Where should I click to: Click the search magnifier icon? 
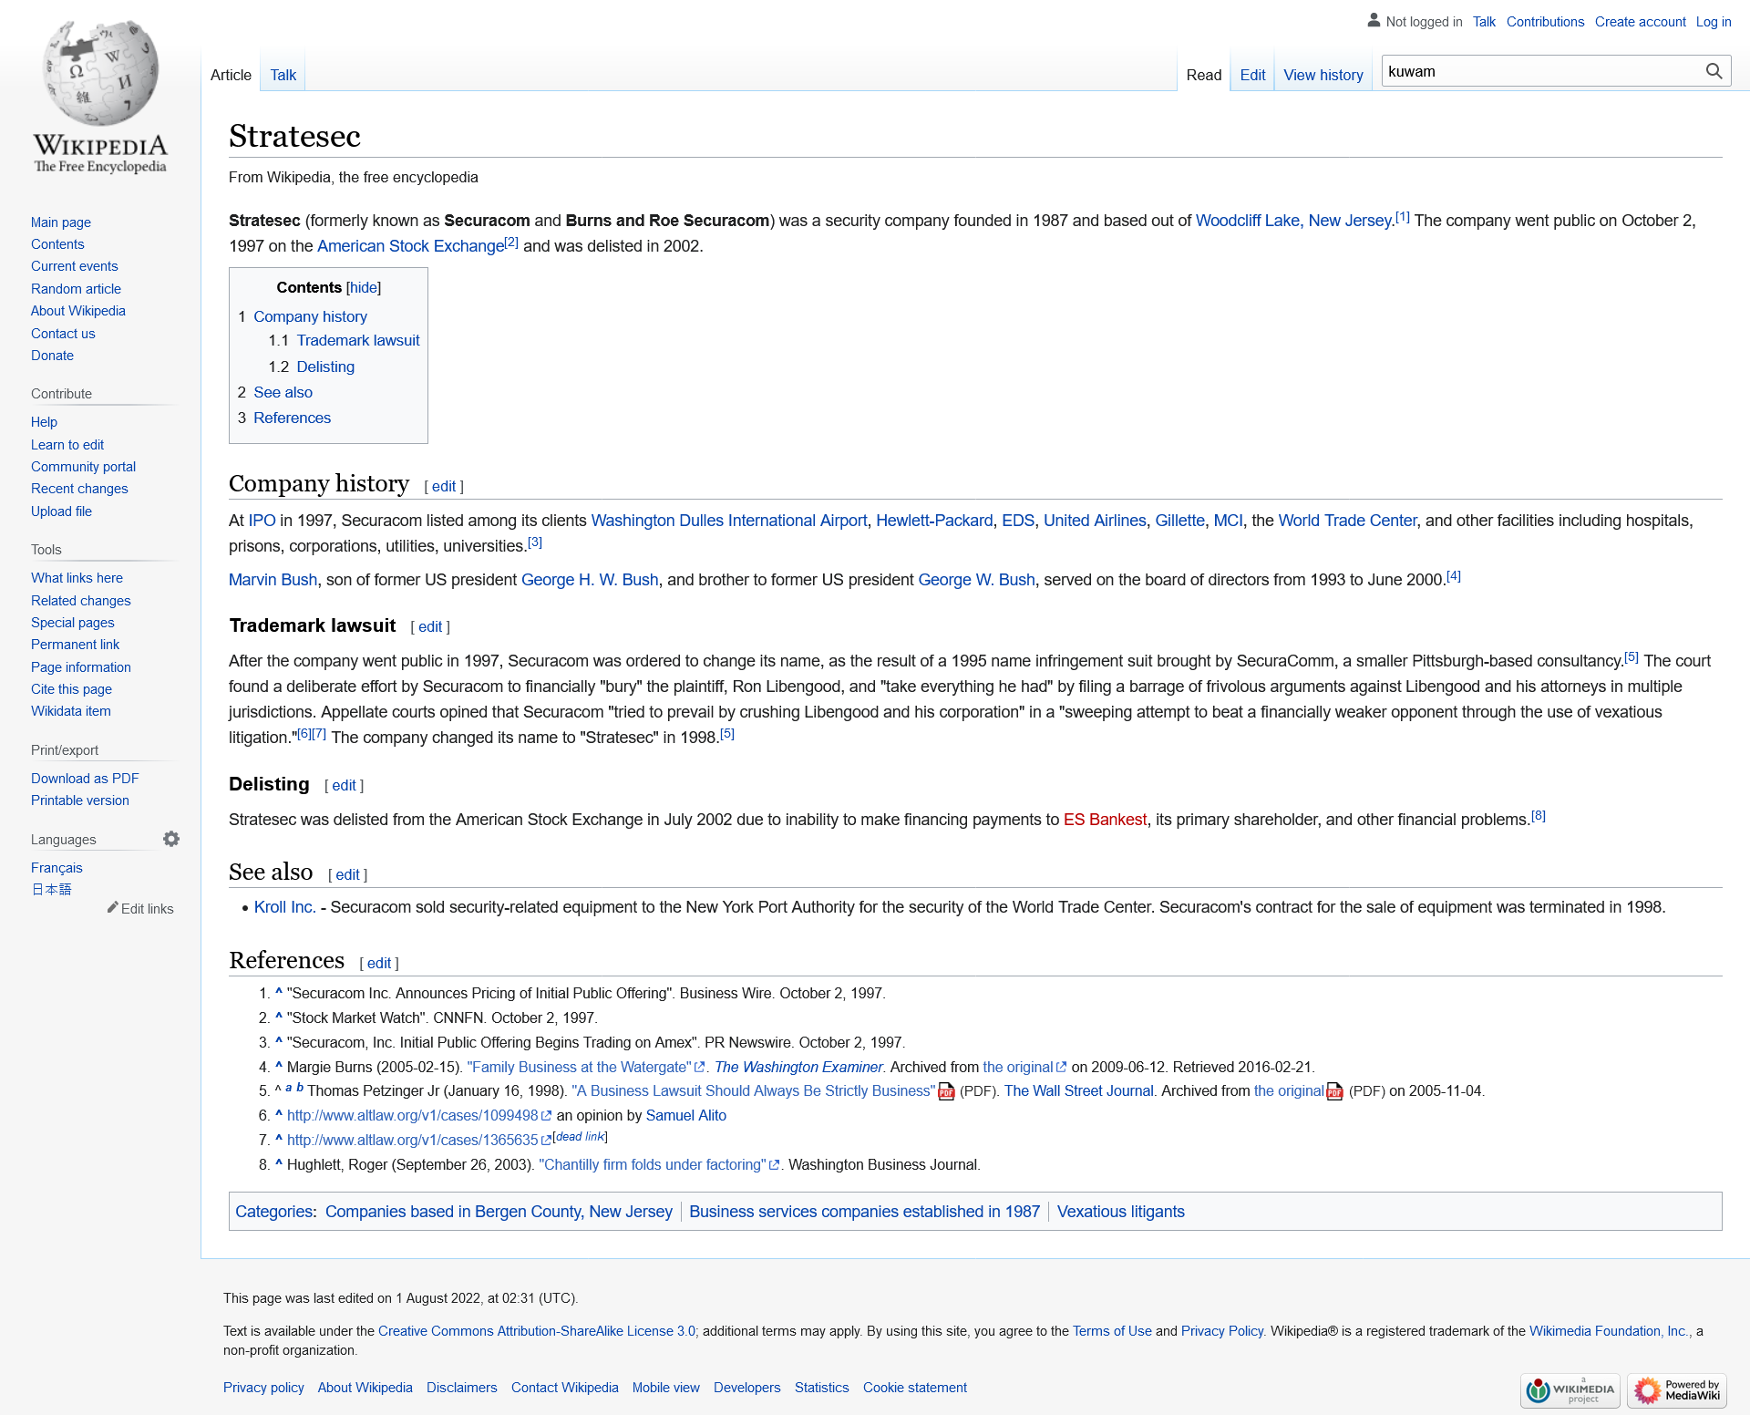pyautogui.click(x=1714, y=71)
